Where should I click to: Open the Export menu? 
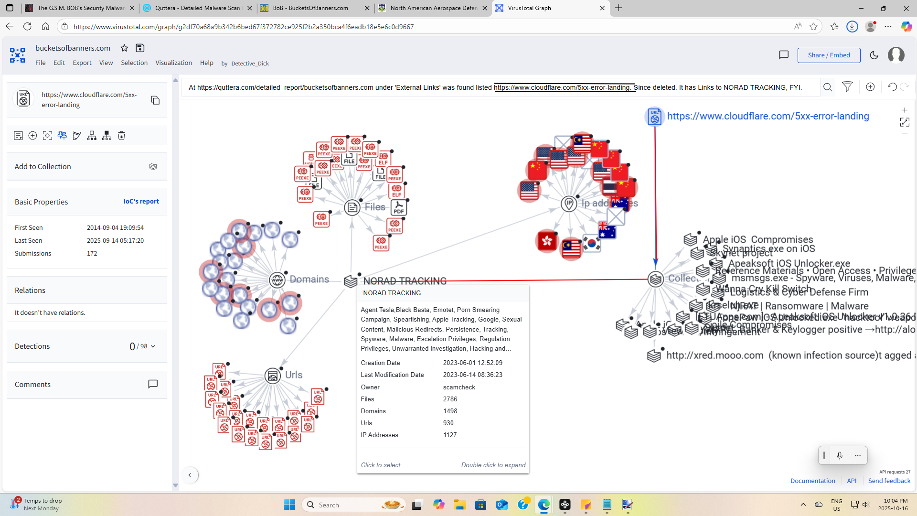(82, 63)
